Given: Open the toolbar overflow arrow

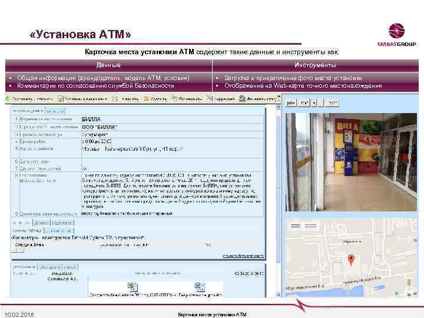Looking at the screenshot, I should click(279, 96).
